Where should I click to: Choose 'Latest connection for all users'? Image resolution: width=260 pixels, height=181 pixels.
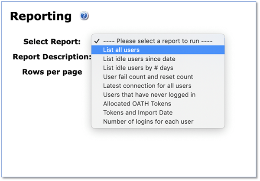coord(158,86)
